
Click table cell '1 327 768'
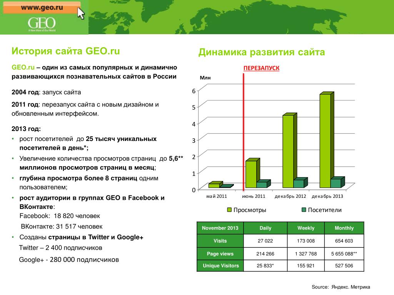(306, 254)
